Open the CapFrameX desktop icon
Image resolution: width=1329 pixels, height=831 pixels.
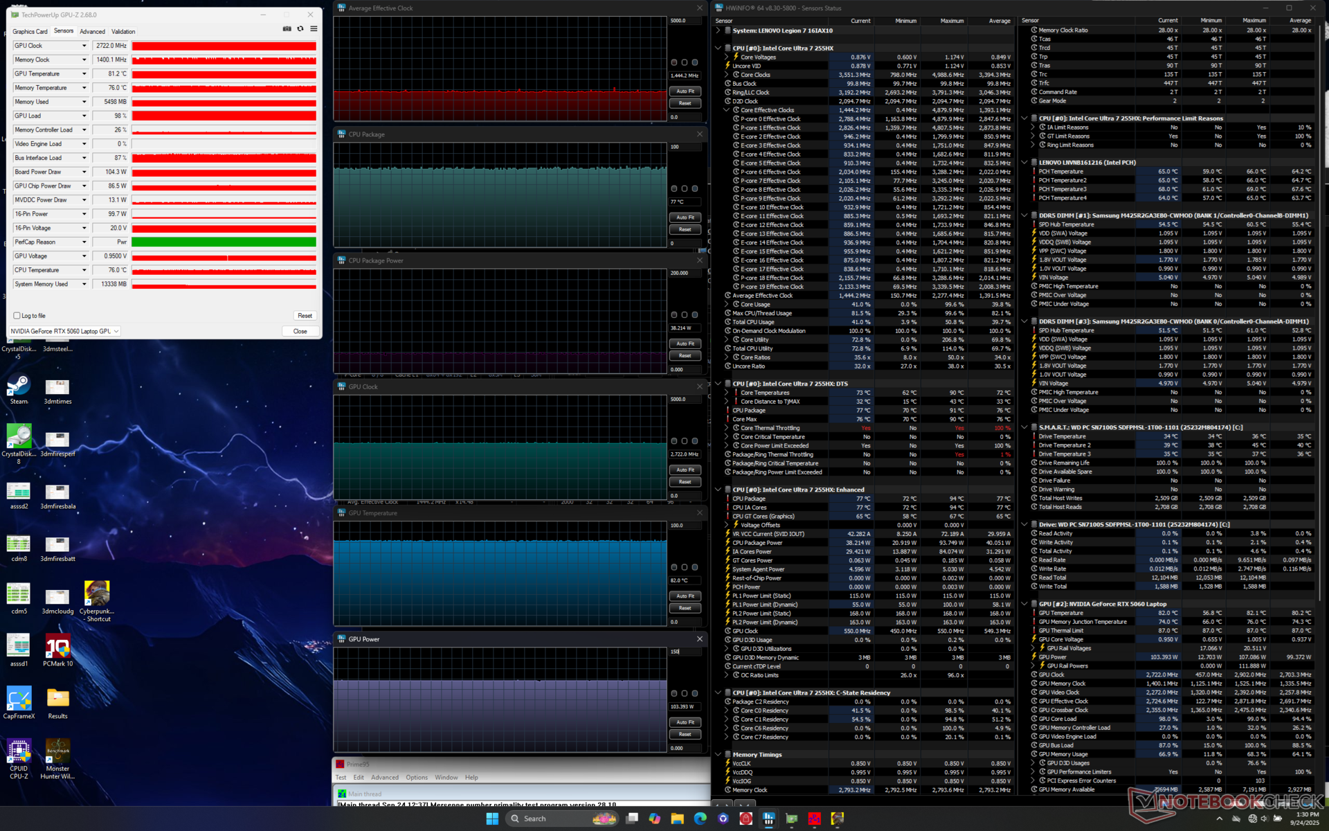[19, 699]
